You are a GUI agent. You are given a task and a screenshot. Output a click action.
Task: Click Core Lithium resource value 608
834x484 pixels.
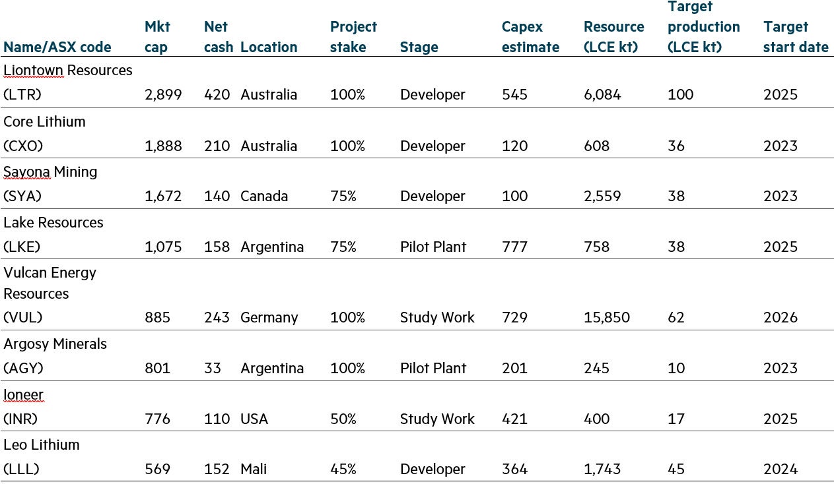[597, 146]
